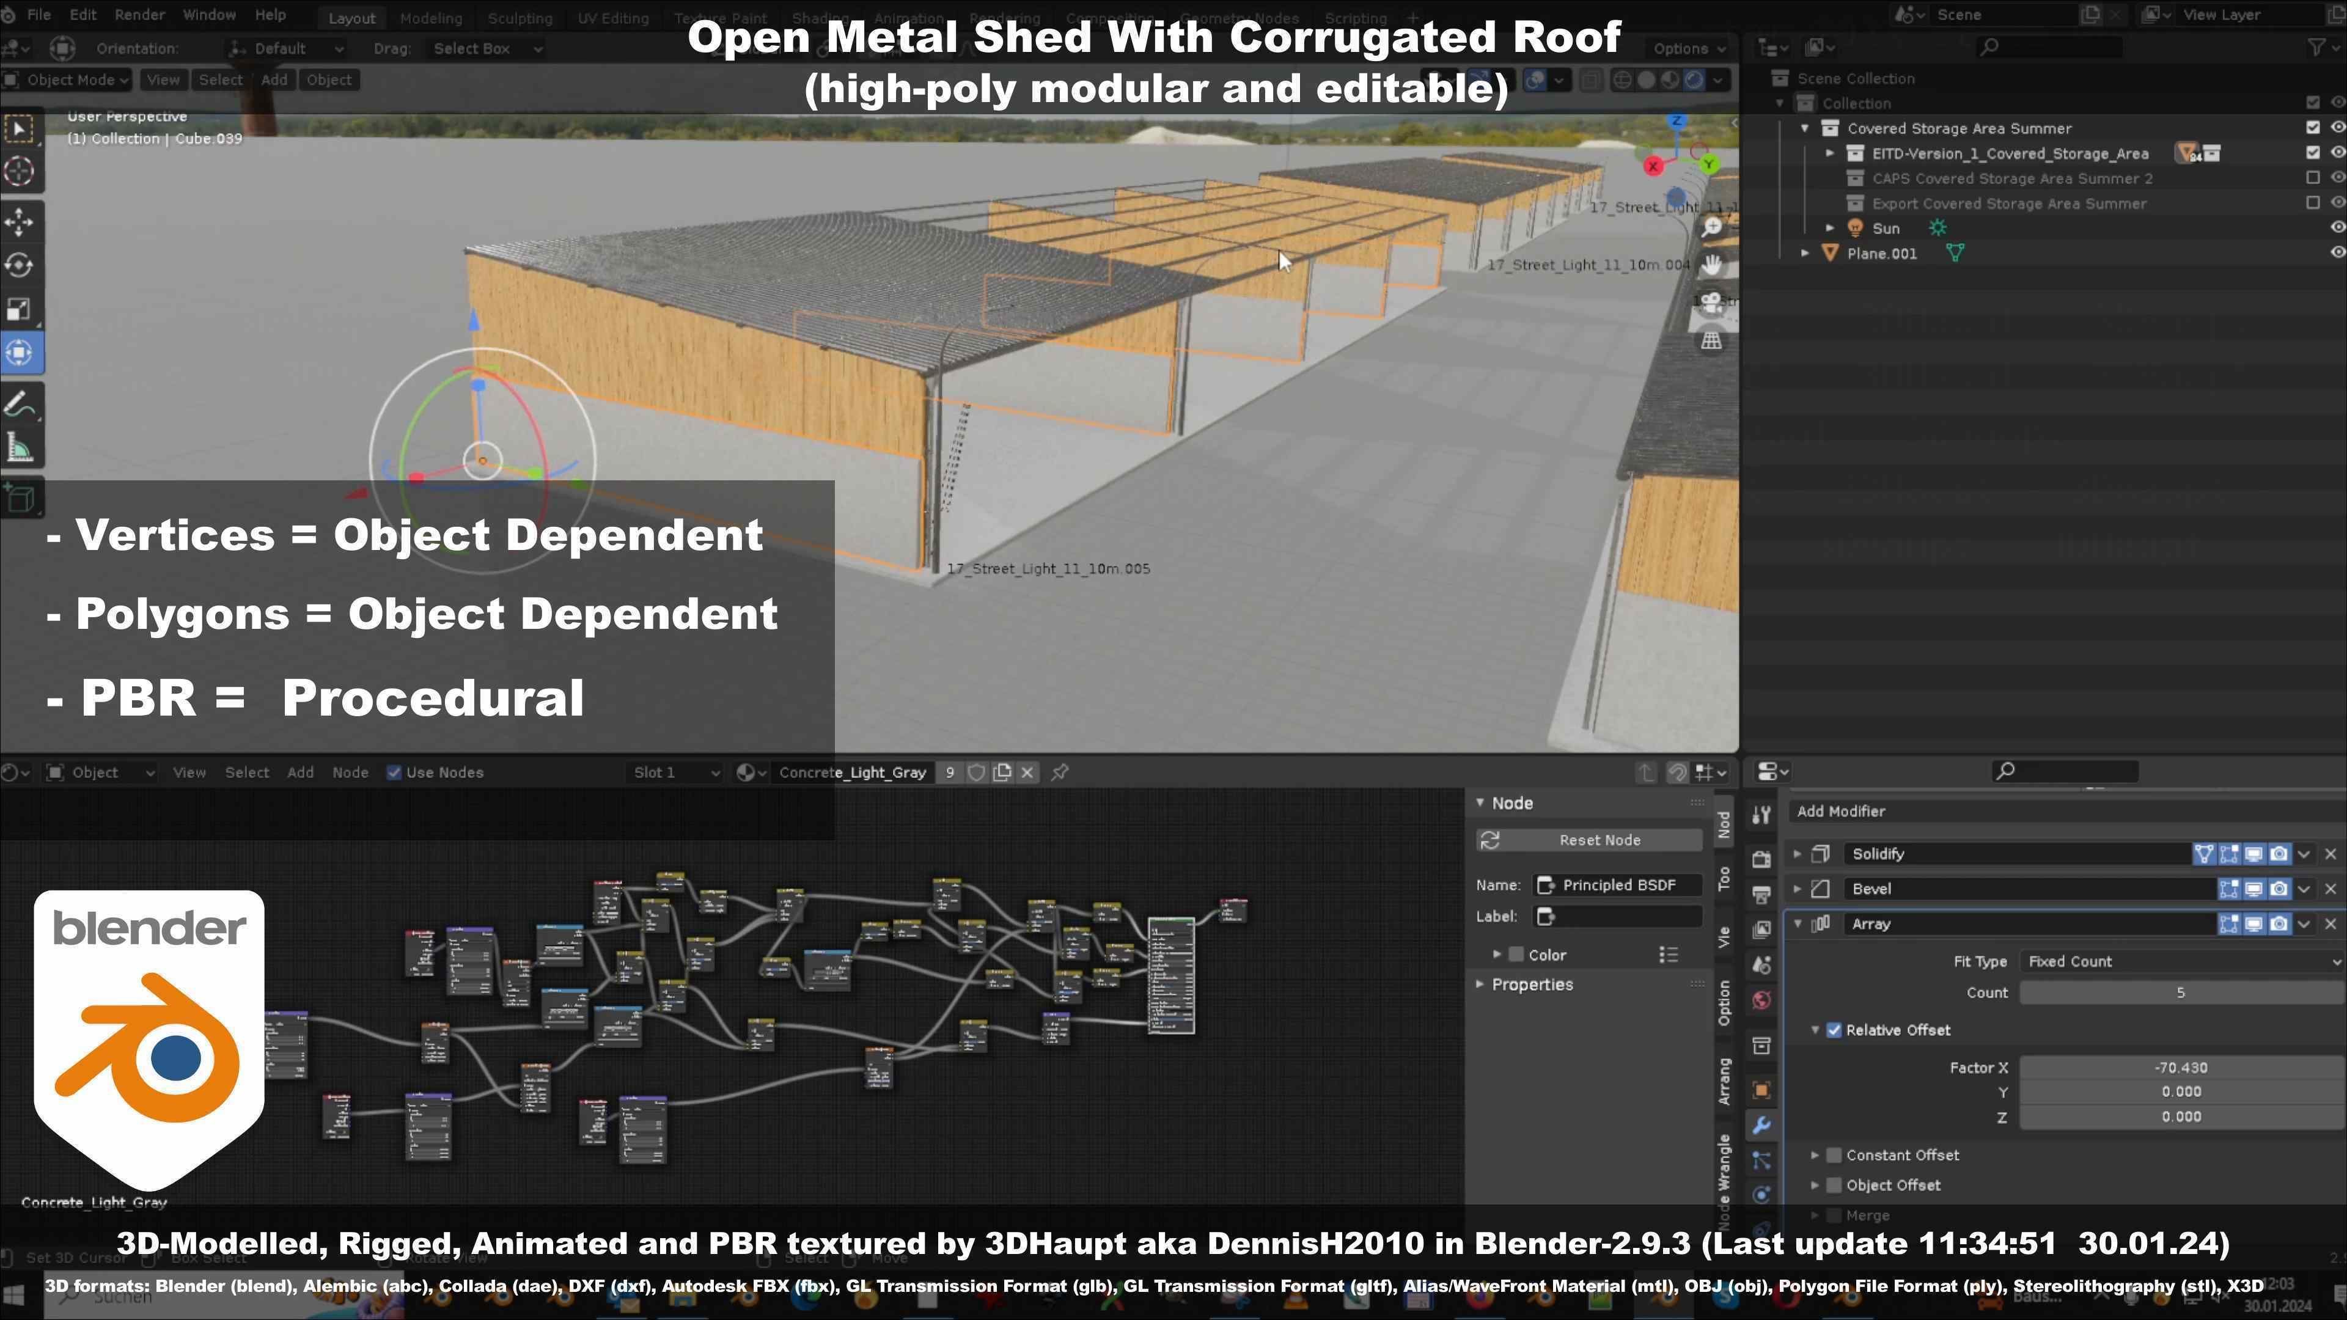Screen dimensions: 2347x1320
Task: Expand Plane.001 in the outliner
Action: point(1805,252)
